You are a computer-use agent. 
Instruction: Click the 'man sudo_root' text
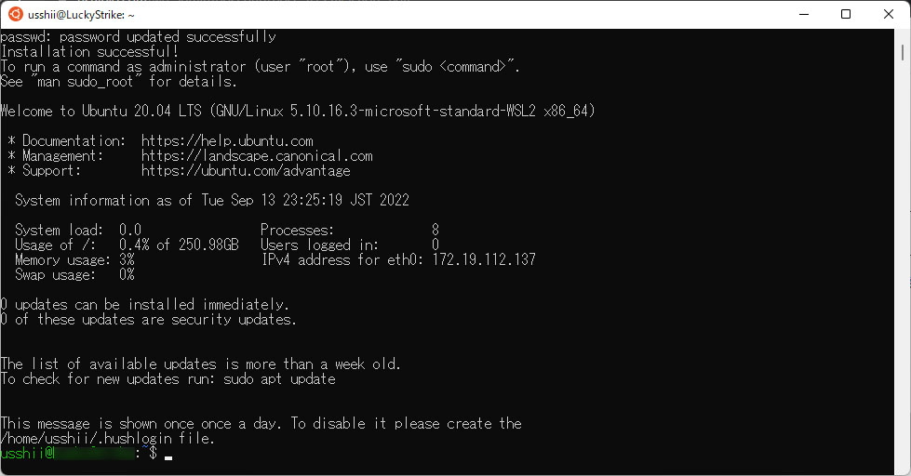pyautogui.click(x=86, y=81)
